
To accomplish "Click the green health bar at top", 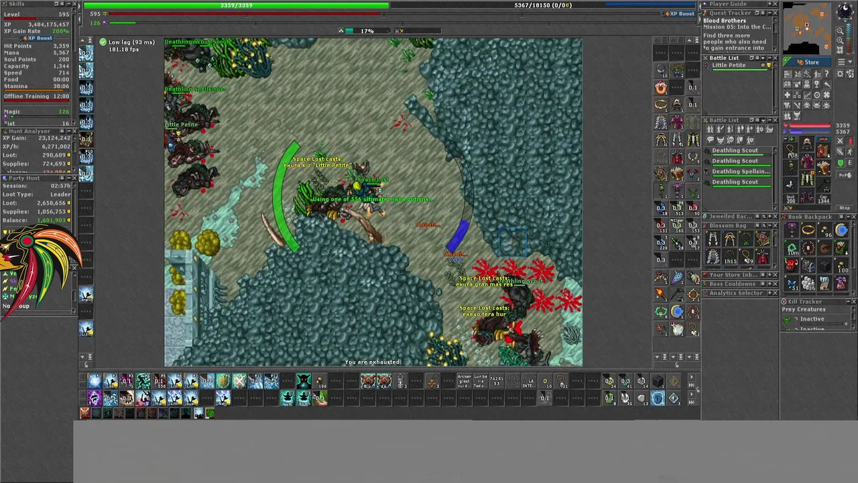I will (236, 5).
